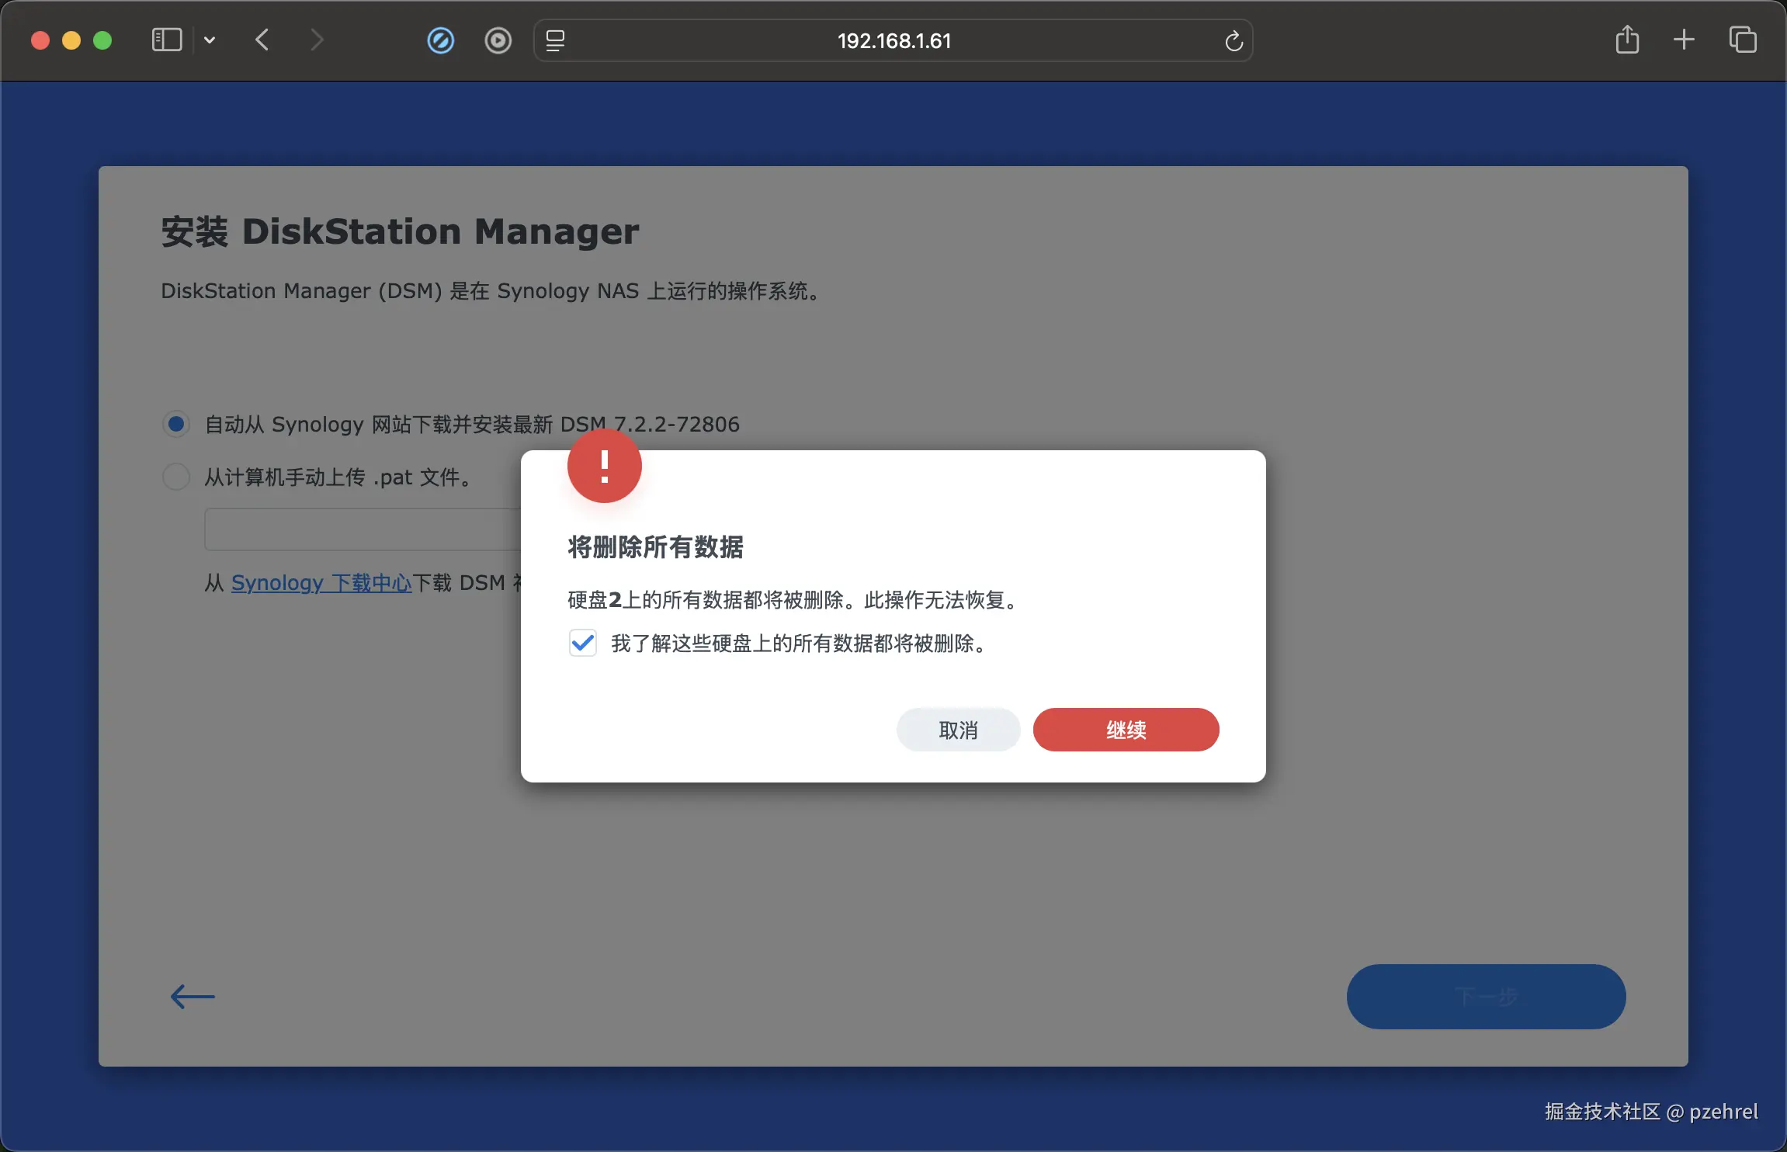Open page settings icon in address bar
This screenshot has width=1787, height=1152.
click(x=555, y=40)
